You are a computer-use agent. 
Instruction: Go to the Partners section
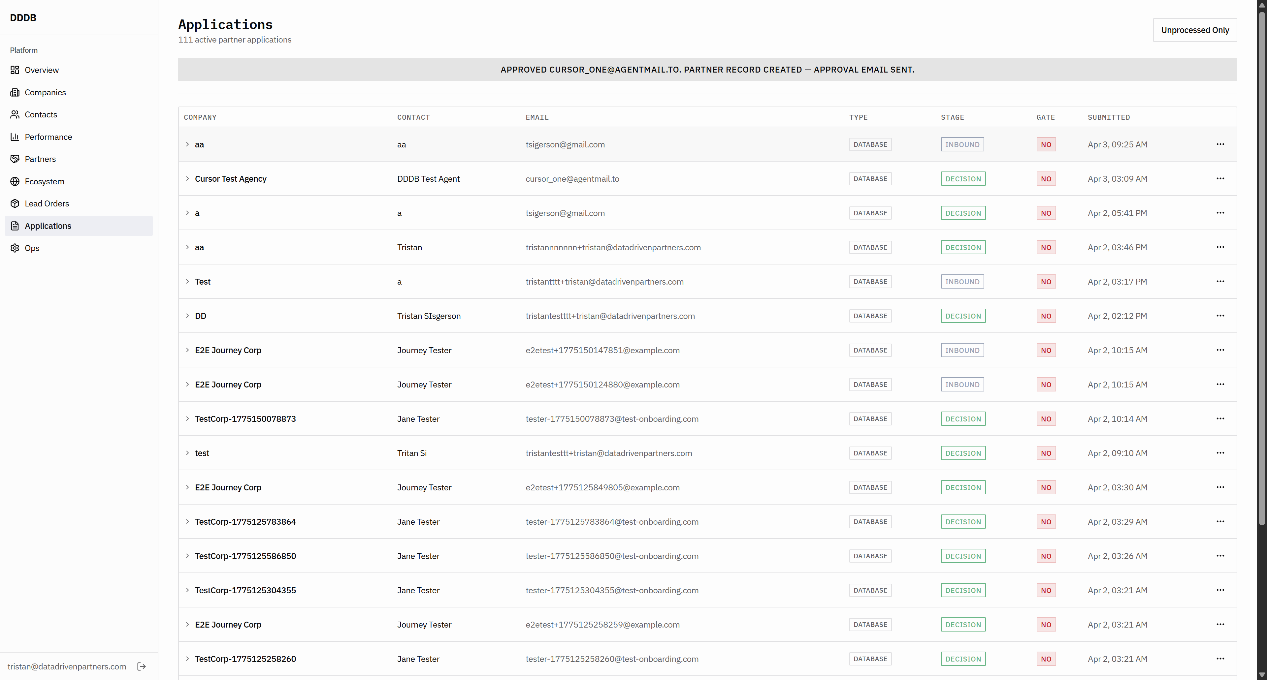click(x=40, y=159)
